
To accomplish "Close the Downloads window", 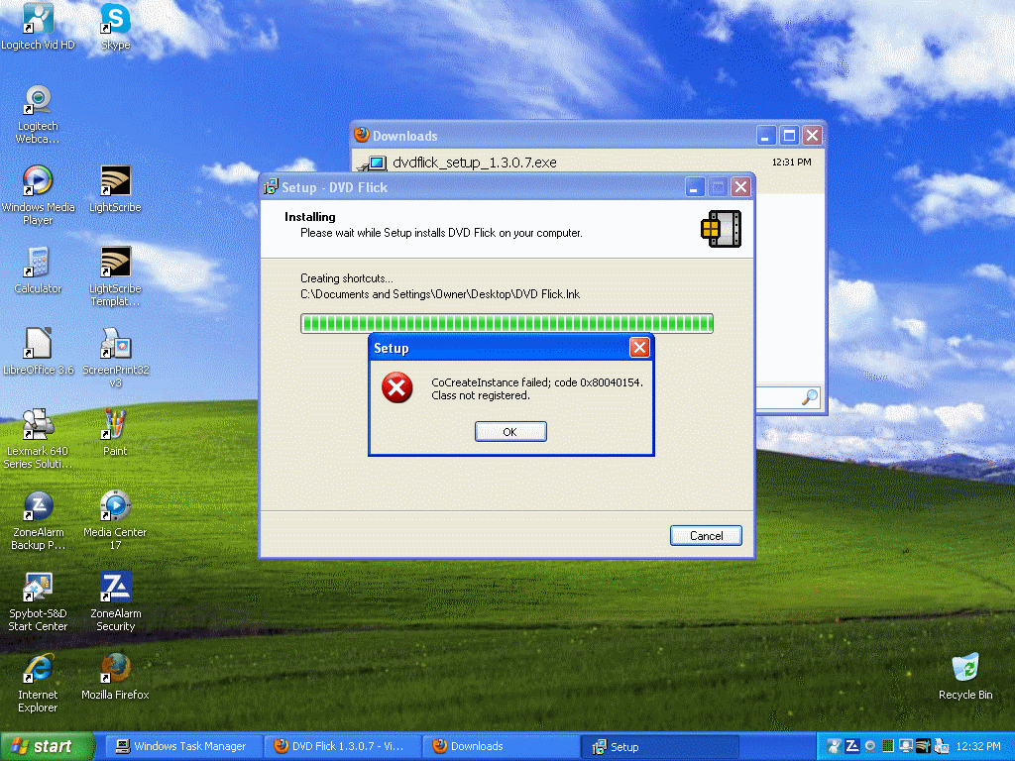I will point(812,136).
